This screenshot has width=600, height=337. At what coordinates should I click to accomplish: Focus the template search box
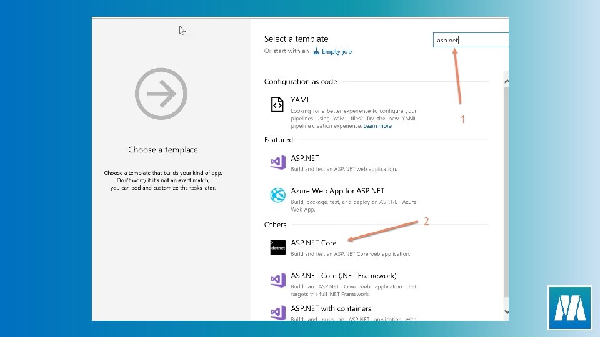tap(471, 40)
